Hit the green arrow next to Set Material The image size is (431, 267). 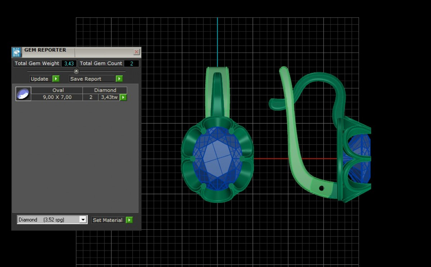[x=129, y=220]
